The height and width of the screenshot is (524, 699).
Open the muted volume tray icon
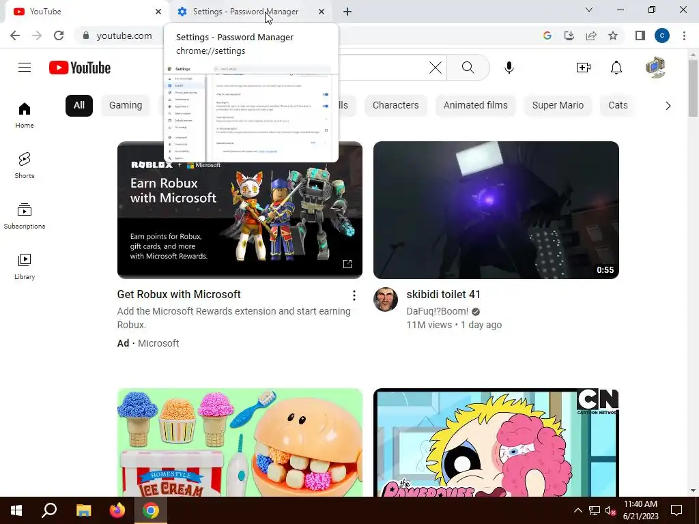pos(611,510)
